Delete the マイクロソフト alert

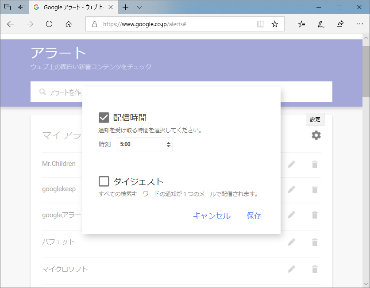[x=315, y=269]
